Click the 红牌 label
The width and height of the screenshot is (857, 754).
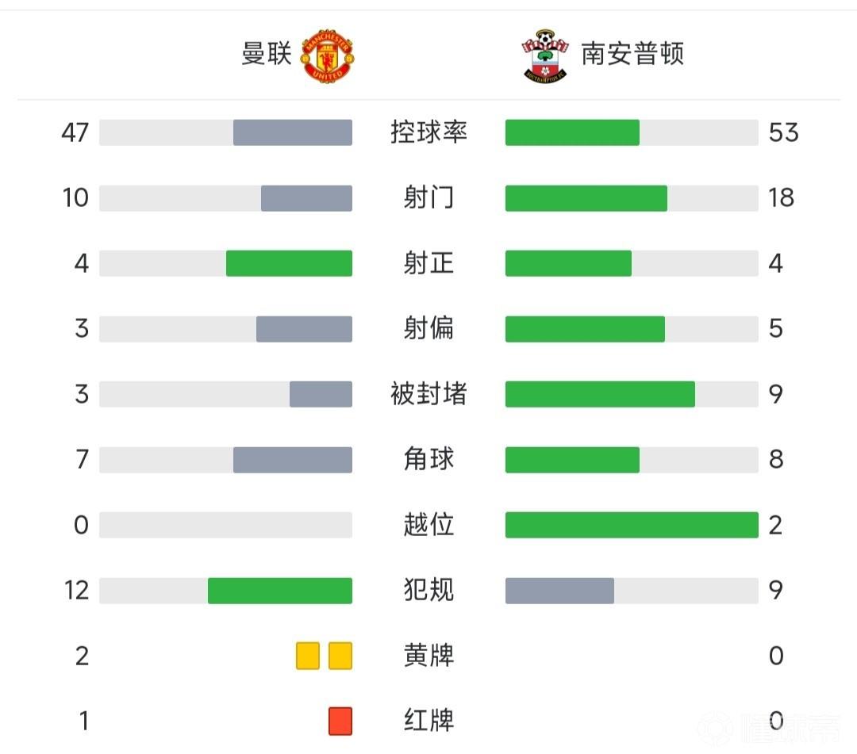click(x=428, y=721)
